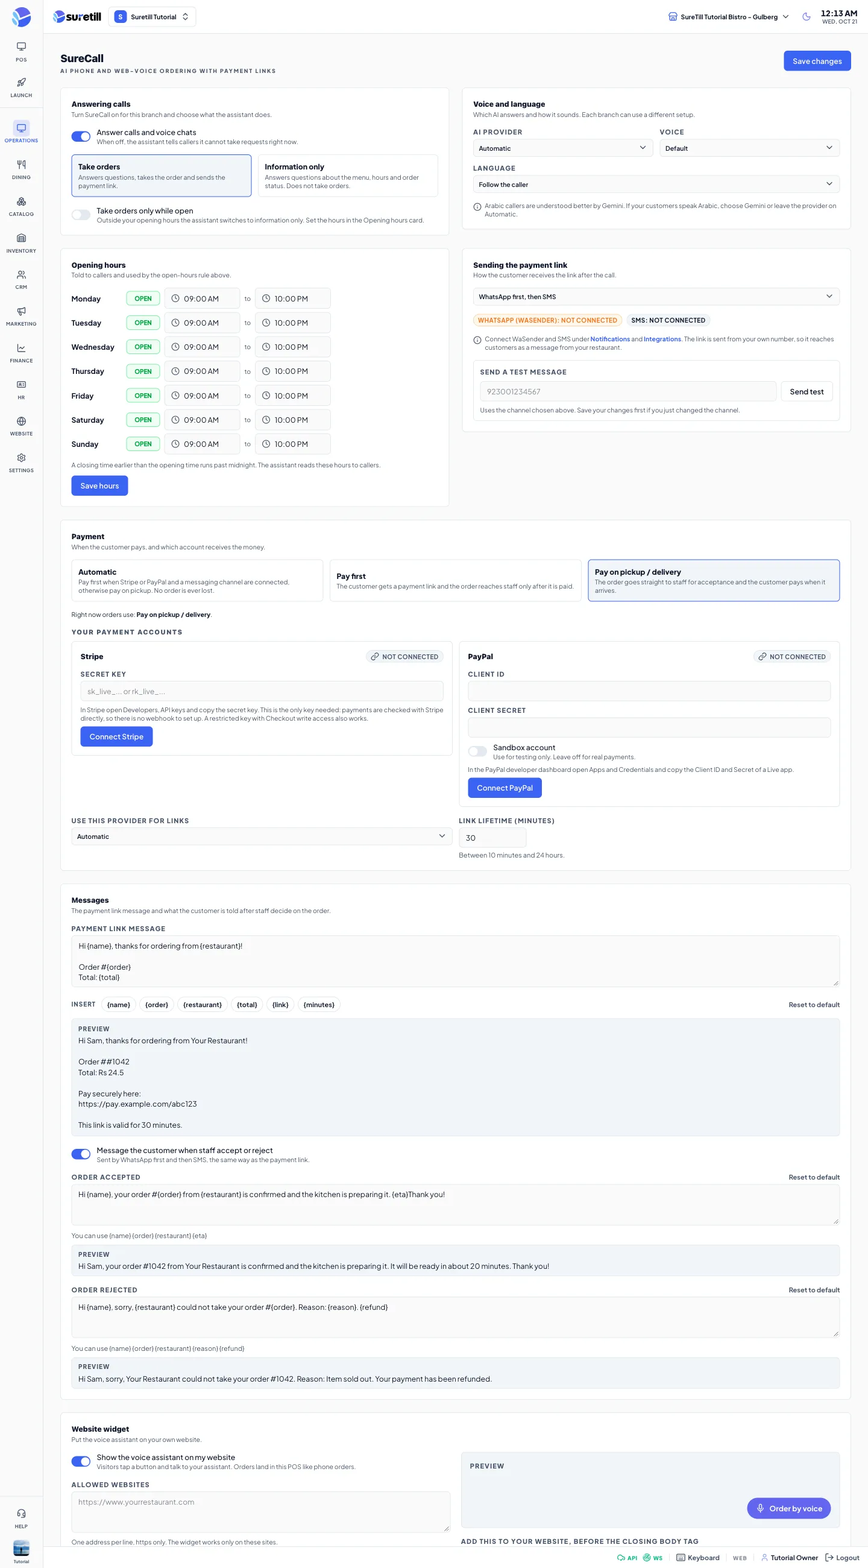868x1568 pixels.
Task: Open the POS section in sidebar
Action: point(21,52)
